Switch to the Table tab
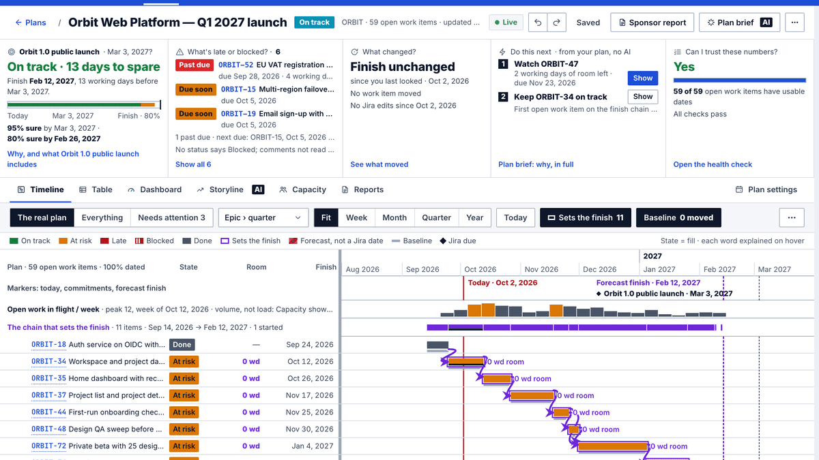Image resolution: width=819 pixels, height=460 pixels. pos(96,189)
